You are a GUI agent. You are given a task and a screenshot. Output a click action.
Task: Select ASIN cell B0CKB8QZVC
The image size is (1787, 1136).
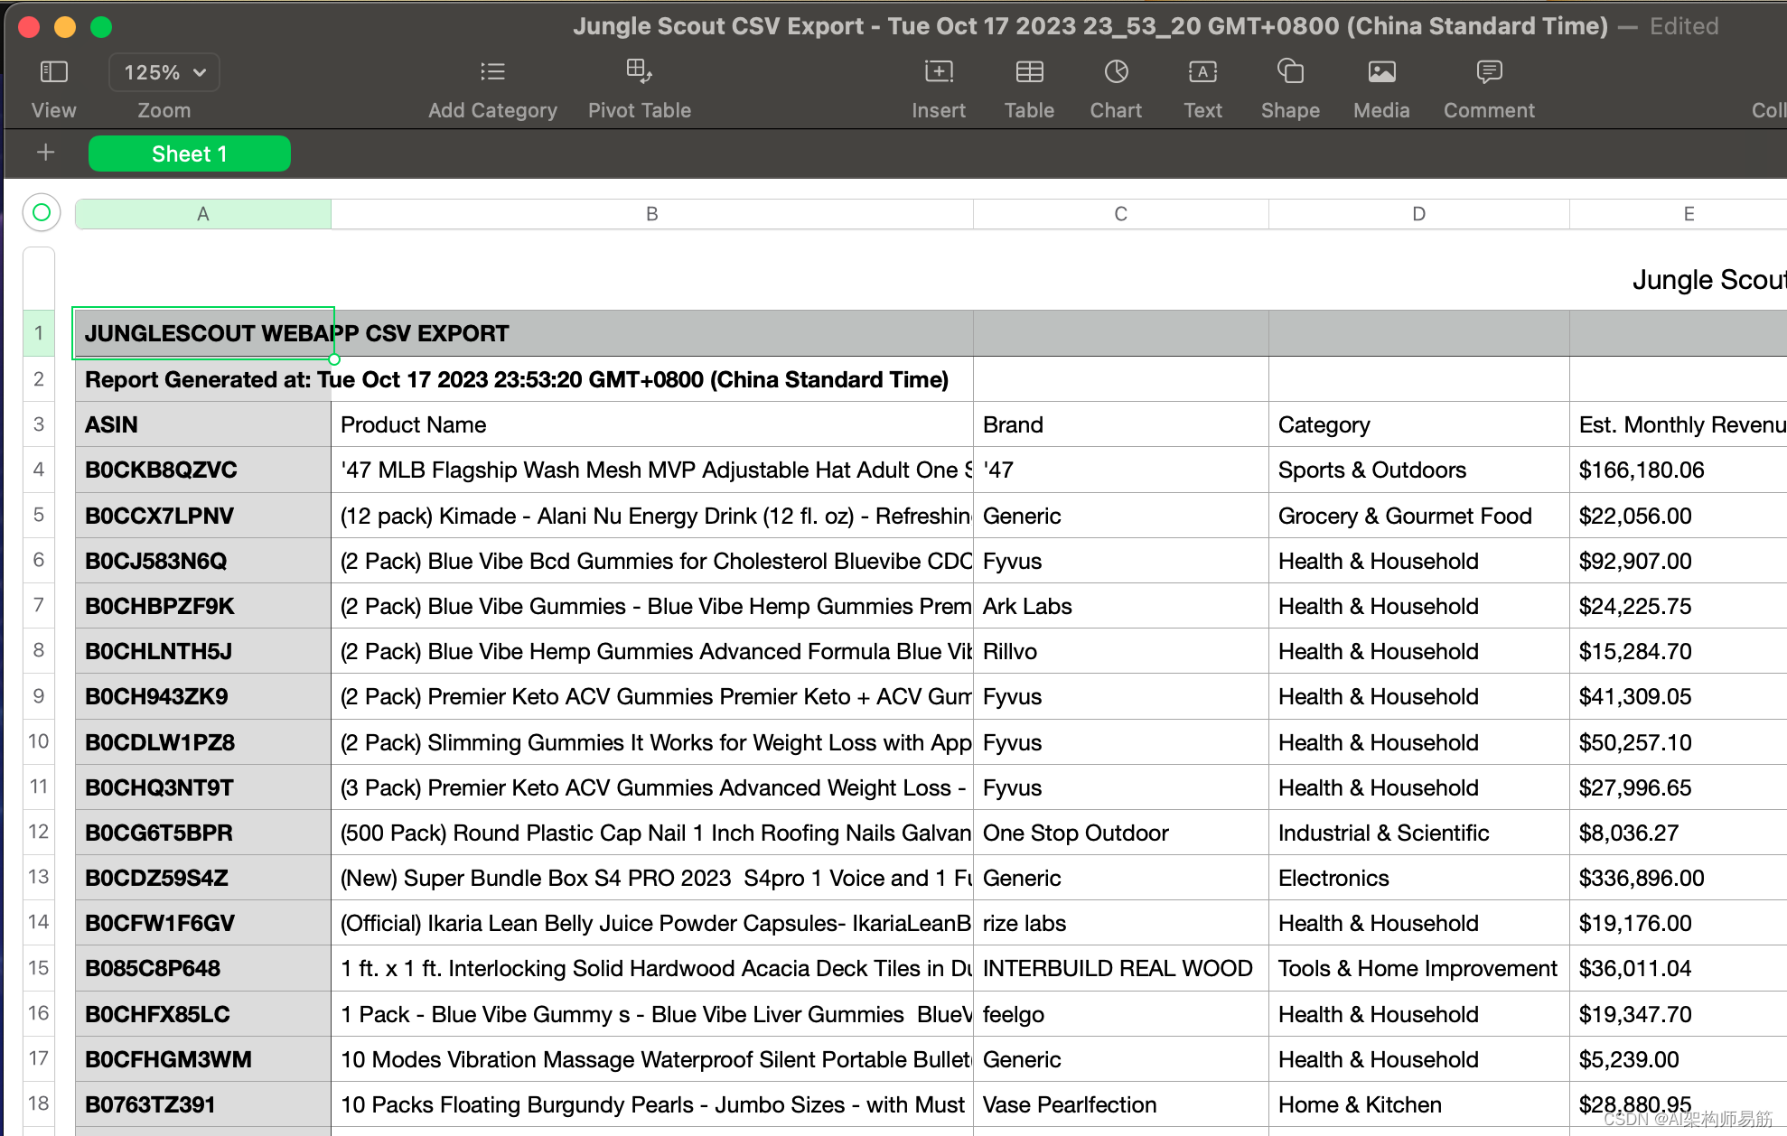[203, 470]
